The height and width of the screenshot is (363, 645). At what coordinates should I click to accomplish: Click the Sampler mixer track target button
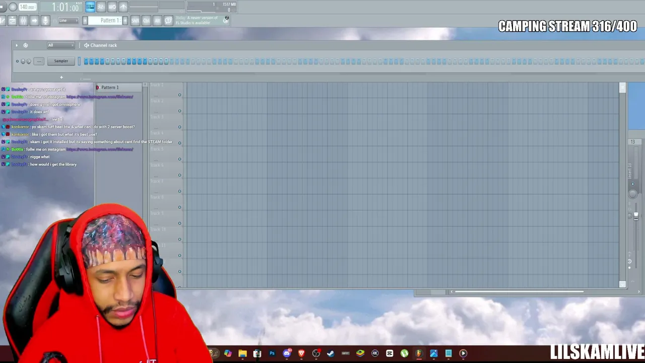pyautogui.click(x=39, y=62)
